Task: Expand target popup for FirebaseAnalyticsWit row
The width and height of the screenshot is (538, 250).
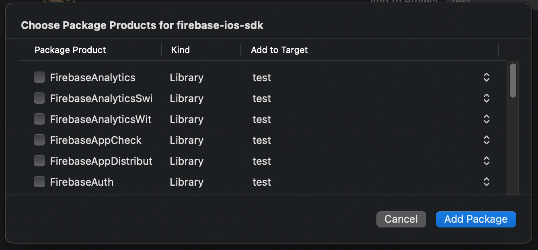Action: click(x=486, y=119)
